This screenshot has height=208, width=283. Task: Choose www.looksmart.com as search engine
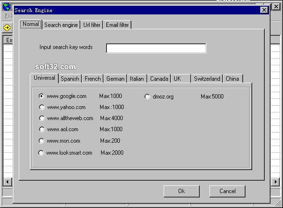(x=41, y=153)
